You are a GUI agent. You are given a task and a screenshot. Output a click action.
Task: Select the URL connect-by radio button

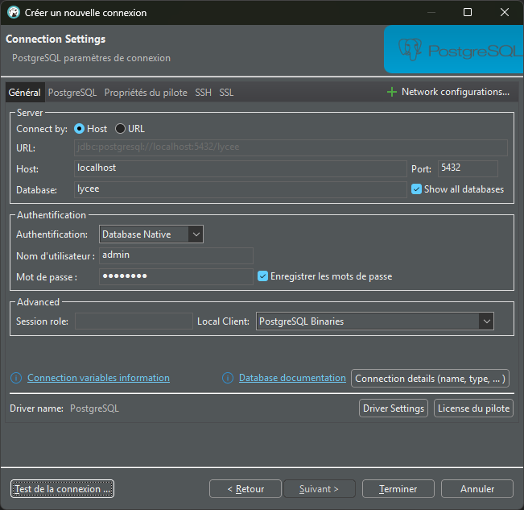coord(121,129)
